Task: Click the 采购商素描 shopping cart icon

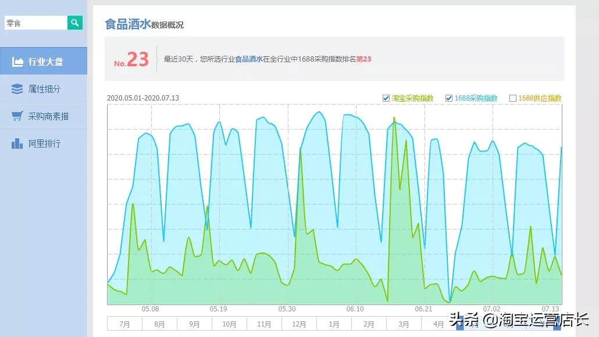Action: tap(17, 116)
